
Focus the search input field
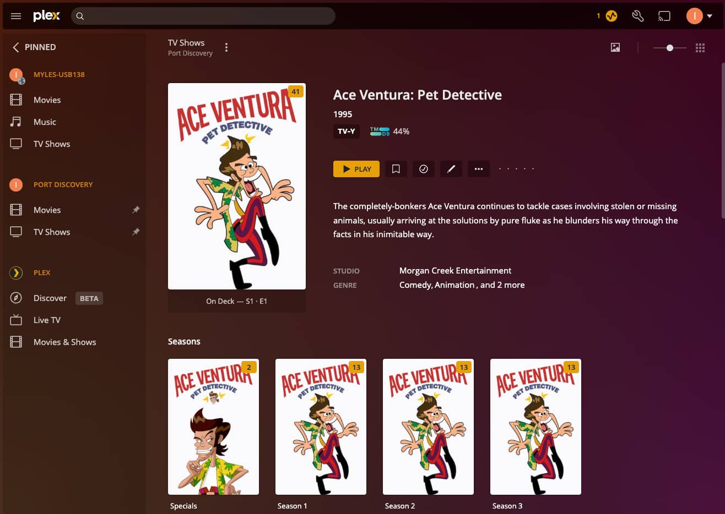(203, 16)
